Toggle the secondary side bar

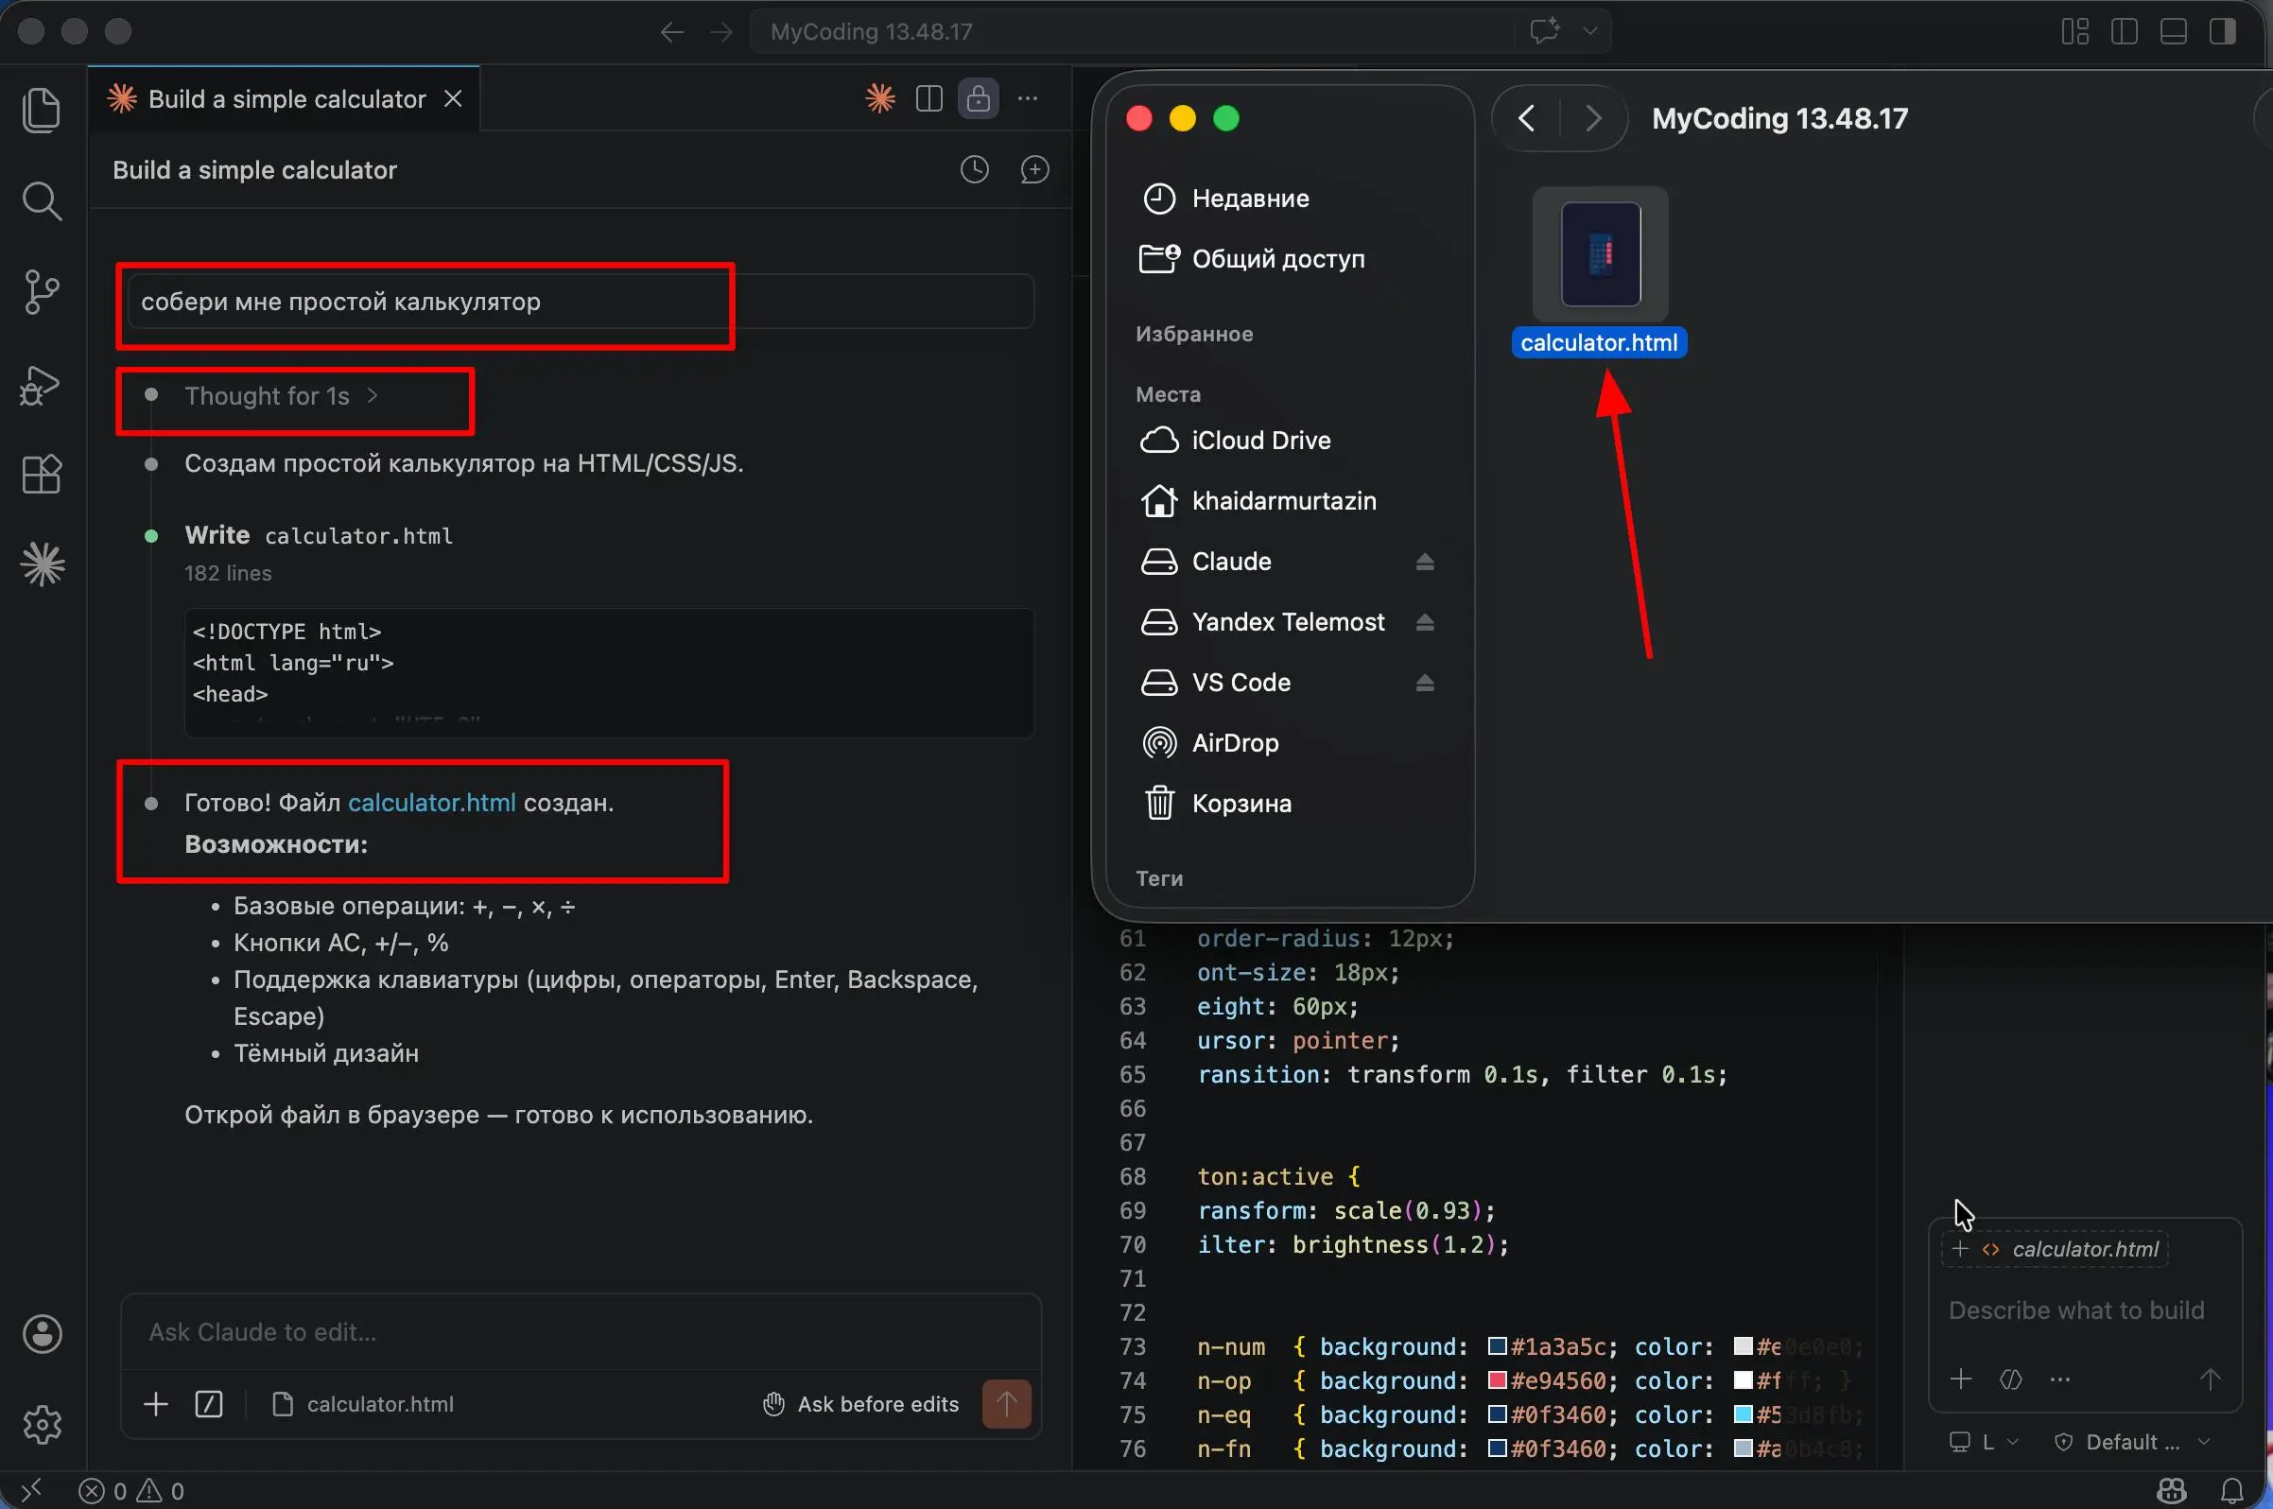point(2222,32)
